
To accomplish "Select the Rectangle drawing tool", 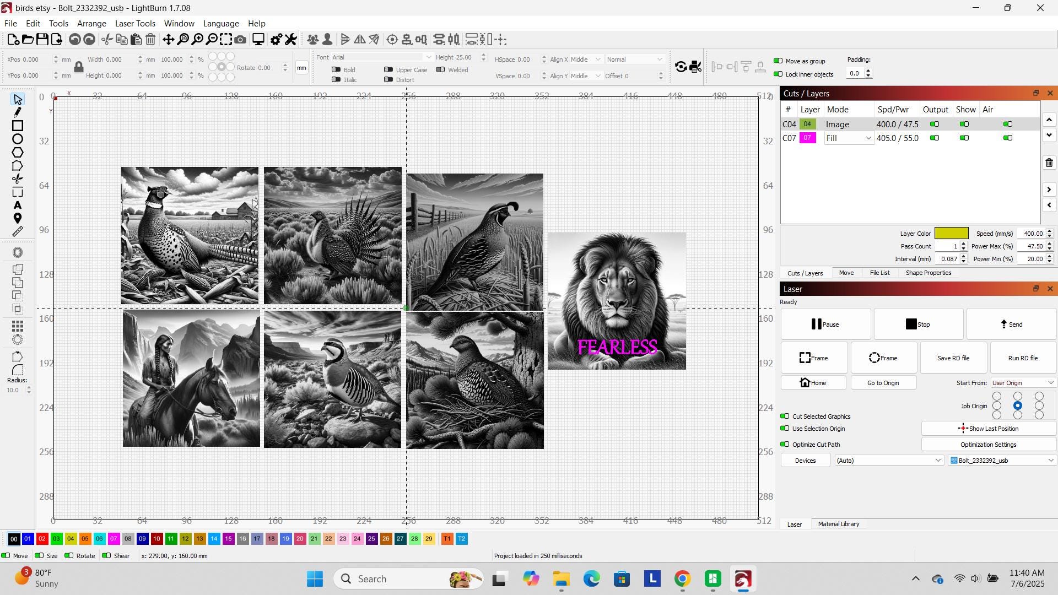I will (x=18, y=126).
